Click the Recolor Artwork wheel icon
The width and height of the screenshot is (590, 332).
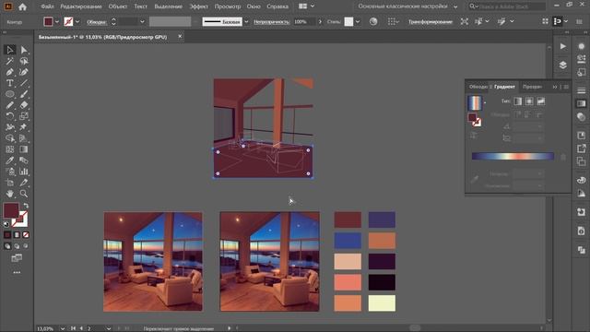(x=373, y=21)
